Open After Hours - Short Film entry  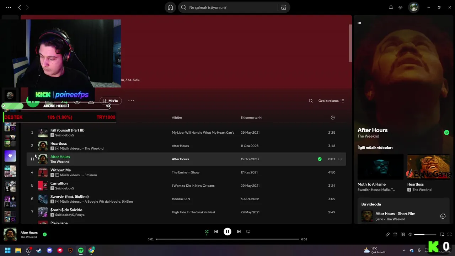[x=395, y=214]
